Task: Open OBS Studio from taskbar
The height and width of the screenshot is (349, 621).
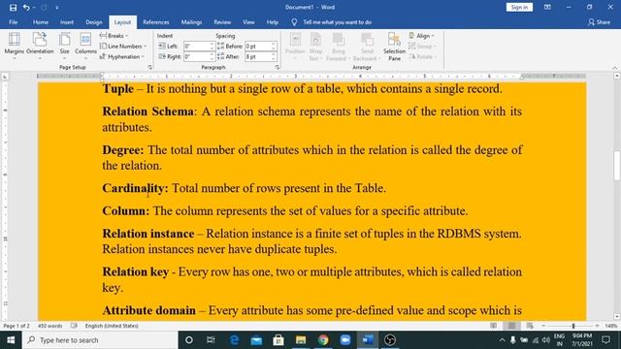Action: [390, 340]
